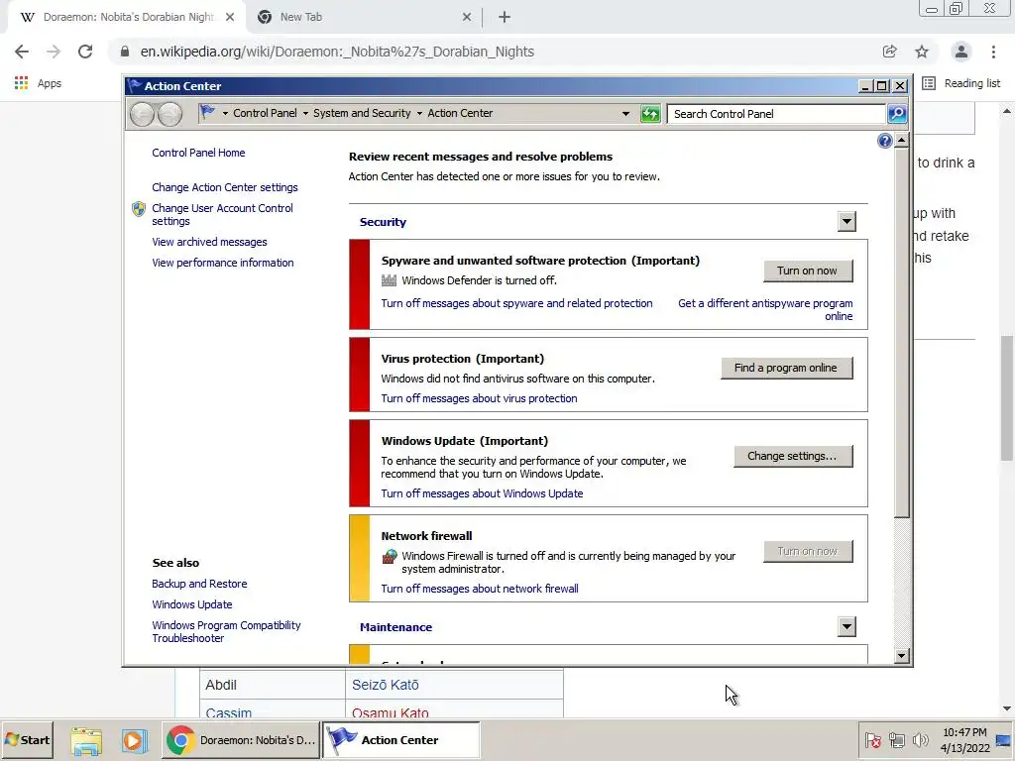Launch Windows Media Player from the taskbar
This screenshot has height=761, width=1015.
pos(134,740)
